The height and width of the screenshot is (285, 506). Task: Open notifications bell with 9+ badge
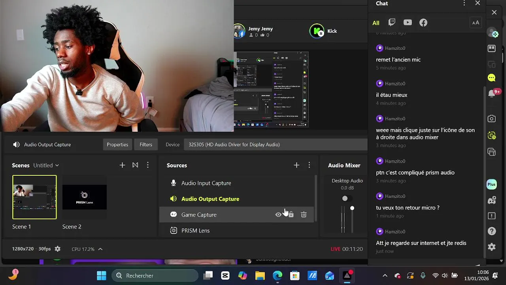(x=492, y=93)
